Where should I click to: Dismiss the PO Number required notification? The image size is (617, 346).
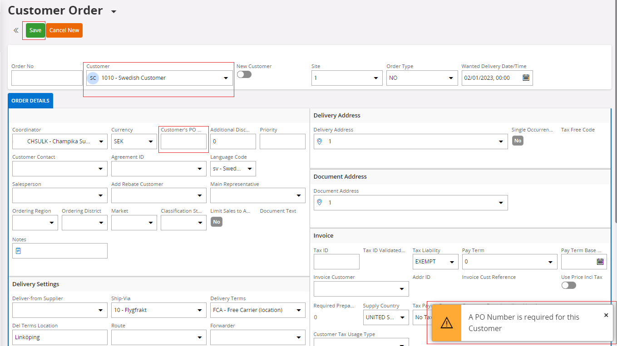[606, 315]
